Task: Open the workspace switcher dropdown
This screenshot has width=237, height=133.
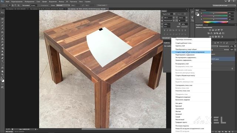Action: (224, 6)
